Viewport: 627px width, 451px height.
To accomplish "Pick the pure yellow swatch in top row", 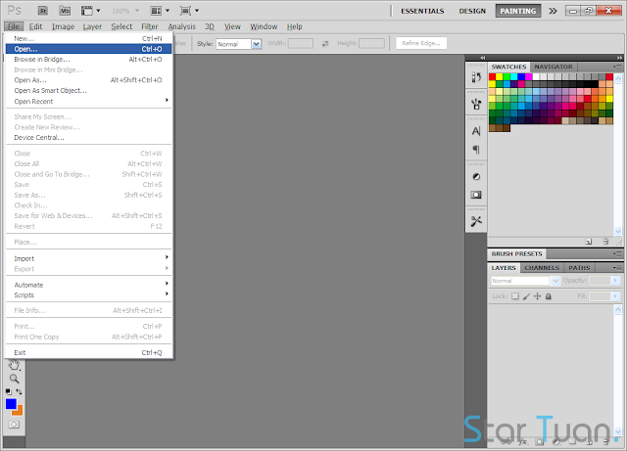I will click(x=500, y=76).
